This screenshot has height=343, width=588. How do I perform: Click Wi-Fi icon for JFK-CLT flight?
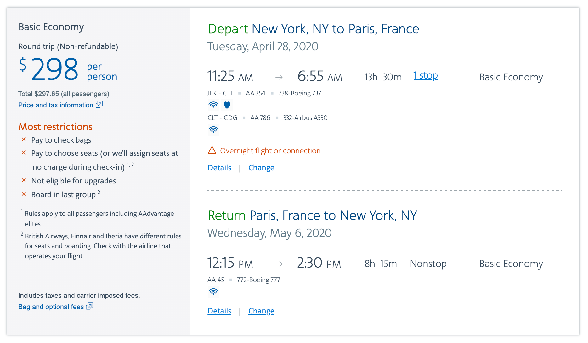tap(213, 105)
